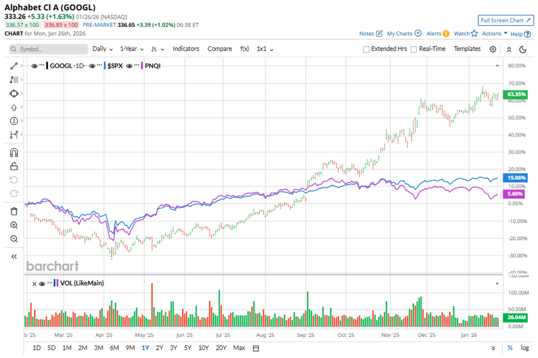Hide the $SPX comparison line
Screen dimensions: 538x358
[93, 66]
